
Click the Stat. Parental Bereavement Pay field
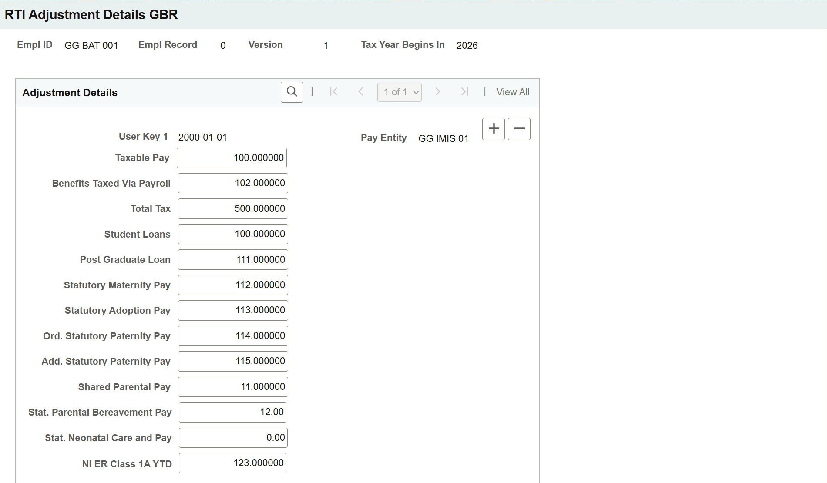(232, 412)
